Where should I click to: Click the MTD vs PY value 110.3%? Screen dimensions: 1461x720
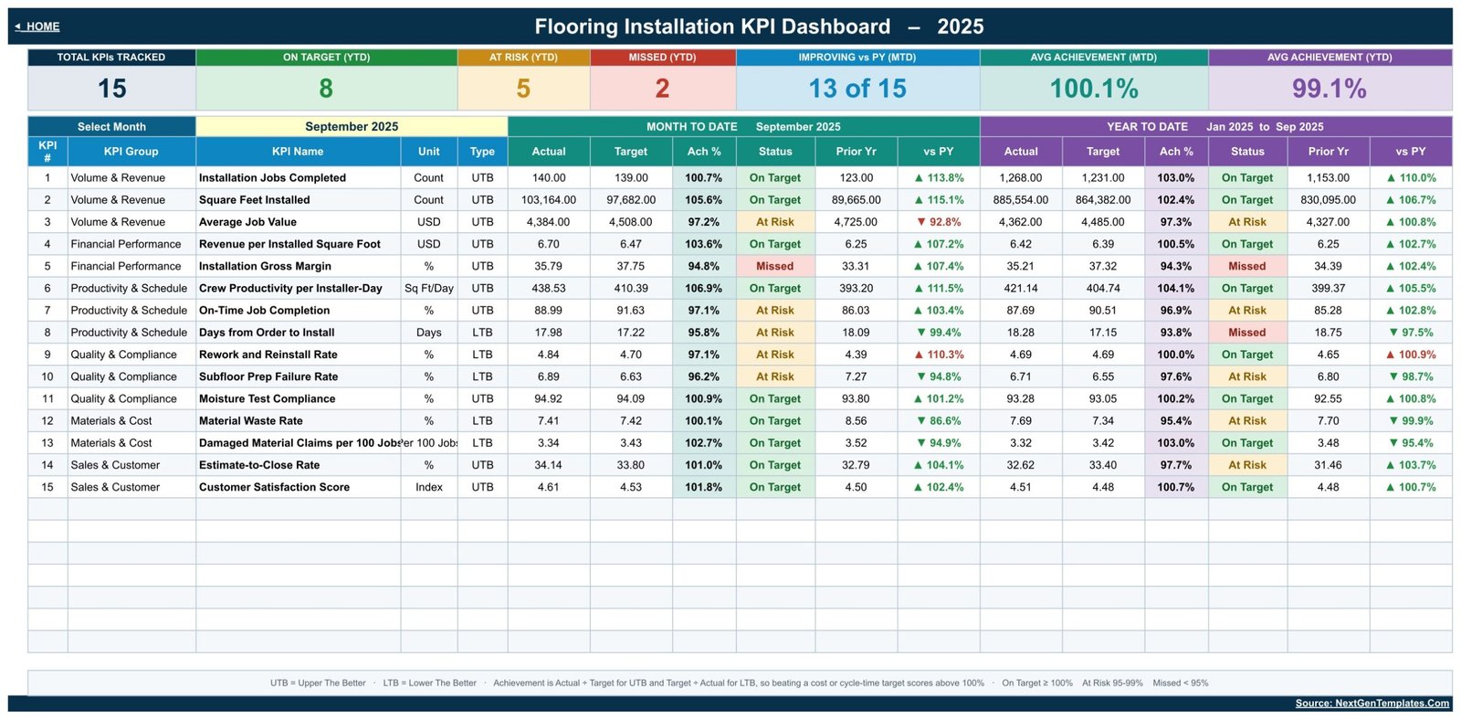click(x=939, y=355)
